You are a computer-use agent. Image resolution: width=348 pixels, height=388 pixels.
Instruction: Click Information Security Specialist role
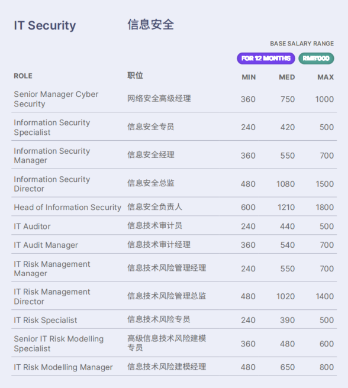pos(52,127)
